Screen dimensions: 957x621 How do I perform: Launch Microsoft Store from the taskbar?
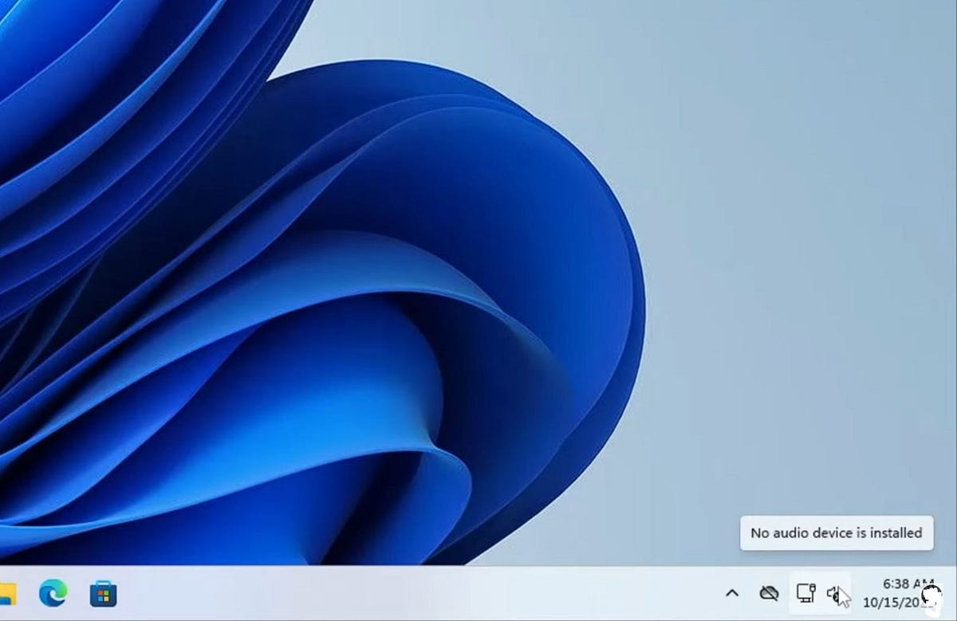(x=103, y=594)
